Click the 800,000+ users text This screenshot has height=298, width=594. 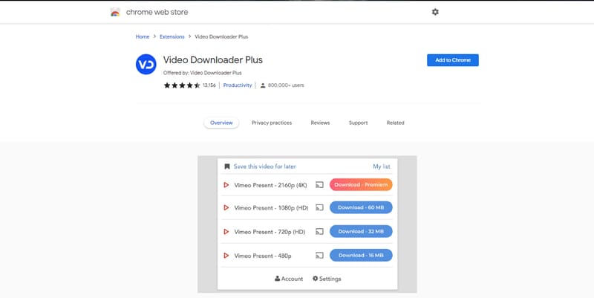(286, 85)
